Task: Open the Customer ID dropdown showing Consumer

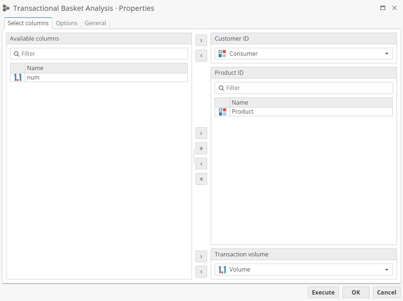Action: (x=304, y=54)
